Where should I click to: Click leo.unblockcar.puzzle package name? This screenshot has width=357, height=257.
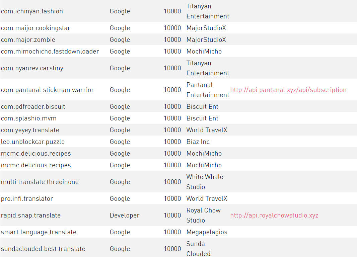pyautogui.click(x=33, y=142)
